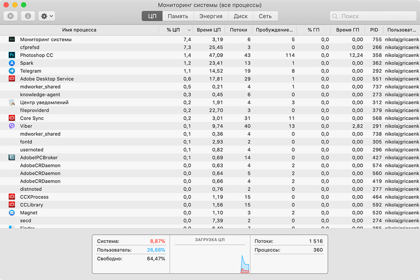Select AdobeCRDaemon row with PID 560
The height and width of the screenshot is (280, 420).
coord(210,173)
